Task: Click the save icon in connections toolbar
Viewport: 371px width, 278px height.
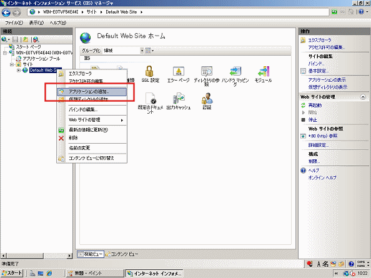Action: coord(16,39)
